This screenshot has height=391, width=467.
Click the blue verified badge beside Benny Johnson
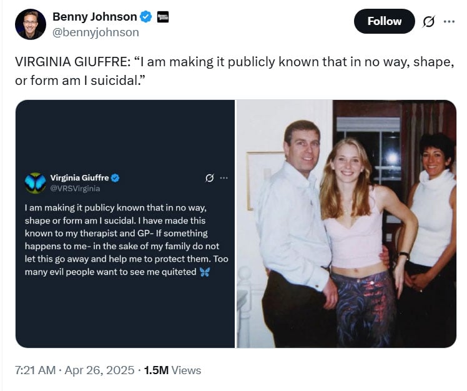[x=145, y=17]
